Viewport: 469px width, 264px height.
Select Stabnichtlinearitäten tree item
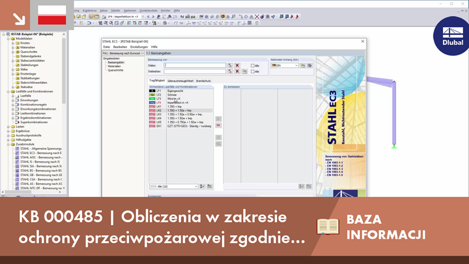point(33,83)
